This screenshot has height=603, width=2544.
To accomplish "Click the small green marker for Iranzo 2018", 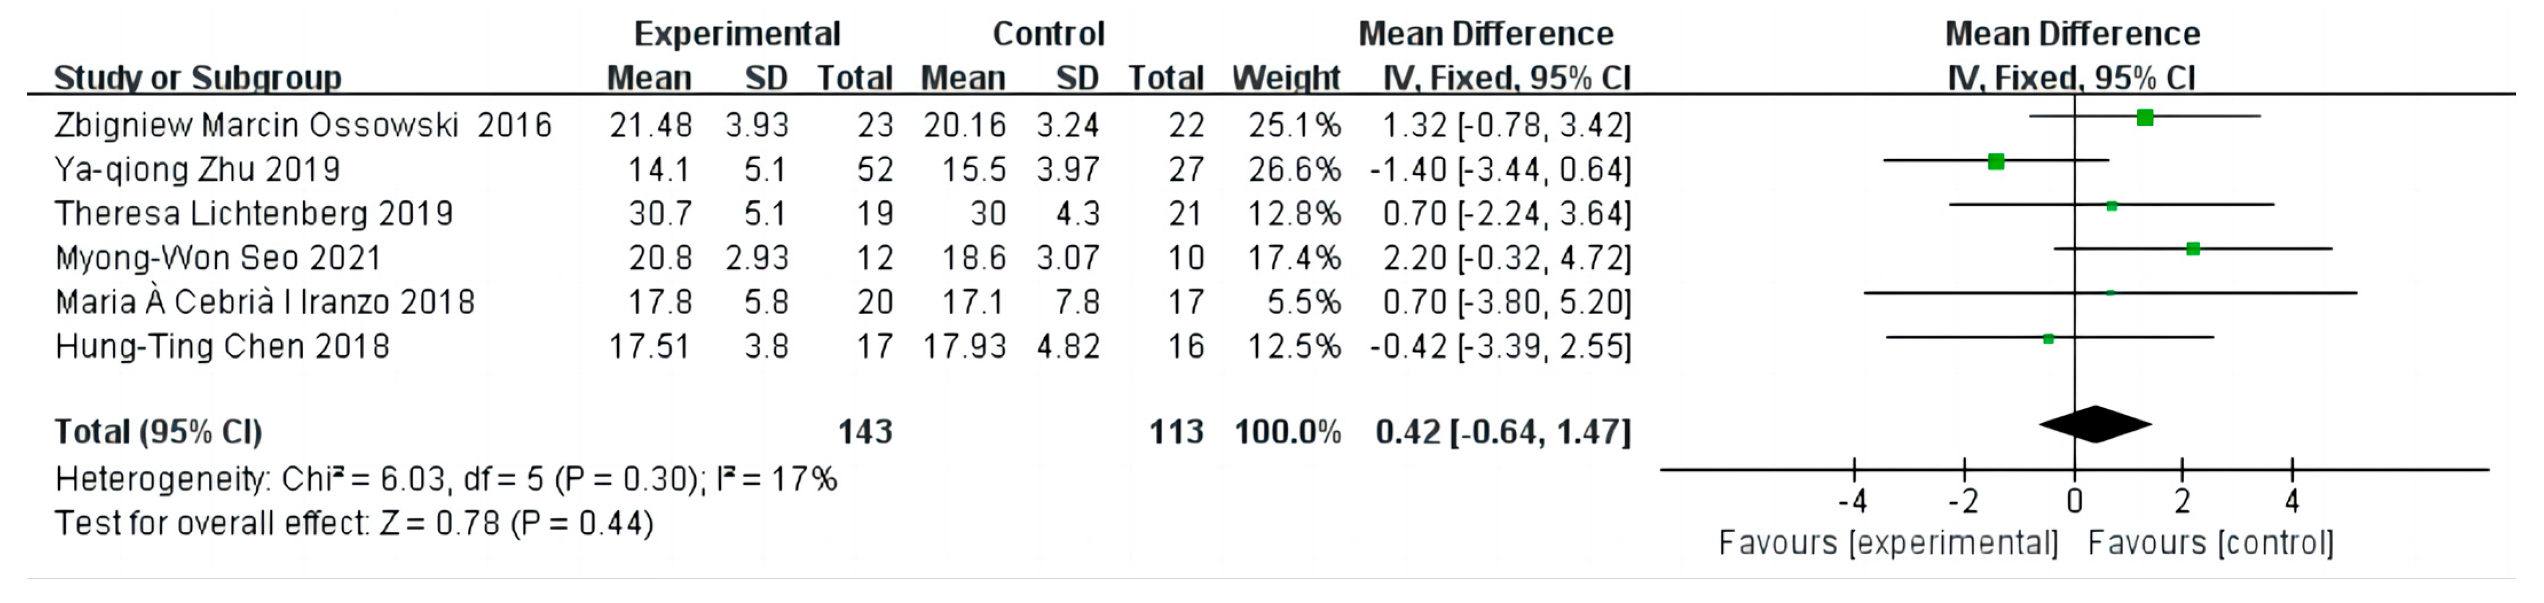I will [x=2111, y=293].
